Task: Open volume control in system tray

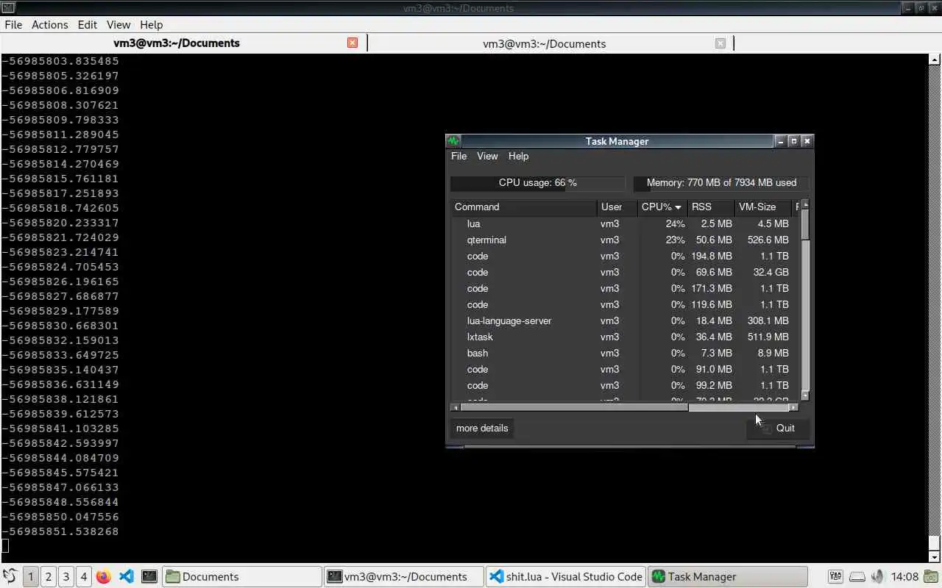Action: 877,576
